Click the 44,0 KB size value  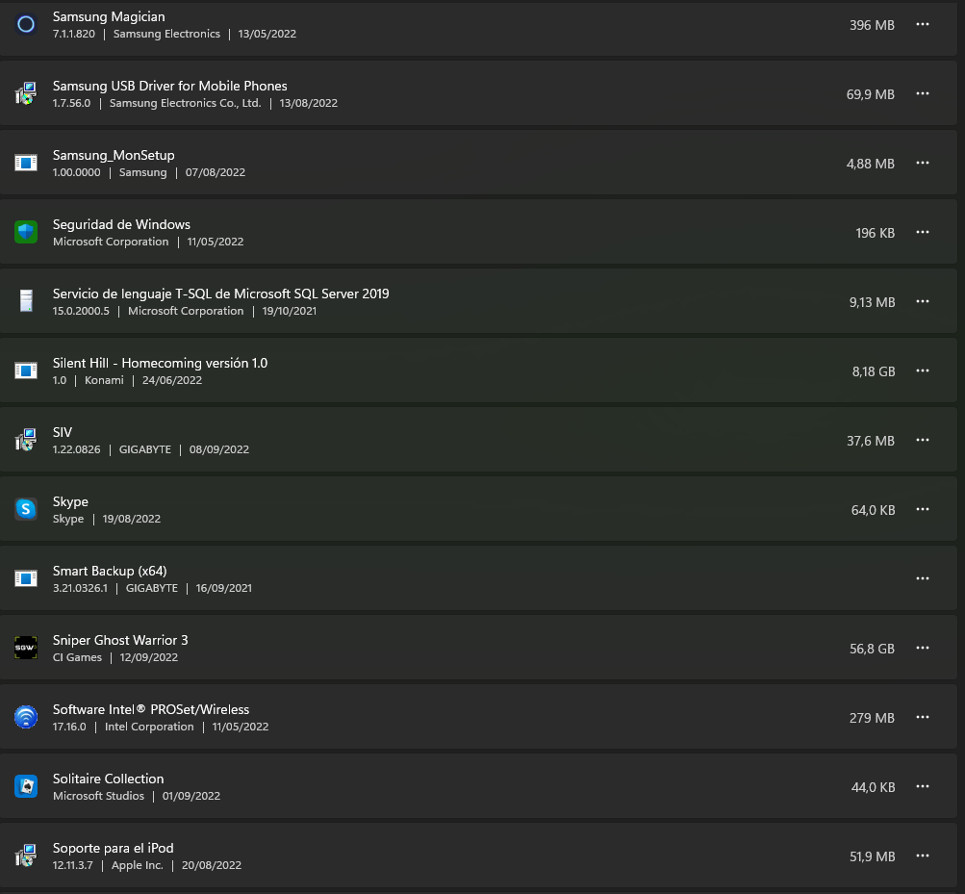point(873,787)
